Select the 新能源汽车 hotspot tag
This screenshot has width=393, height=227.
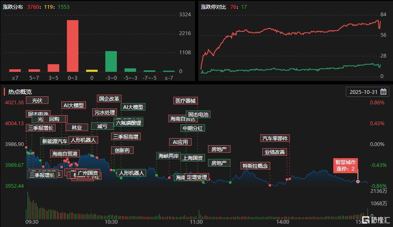[54, 141]
